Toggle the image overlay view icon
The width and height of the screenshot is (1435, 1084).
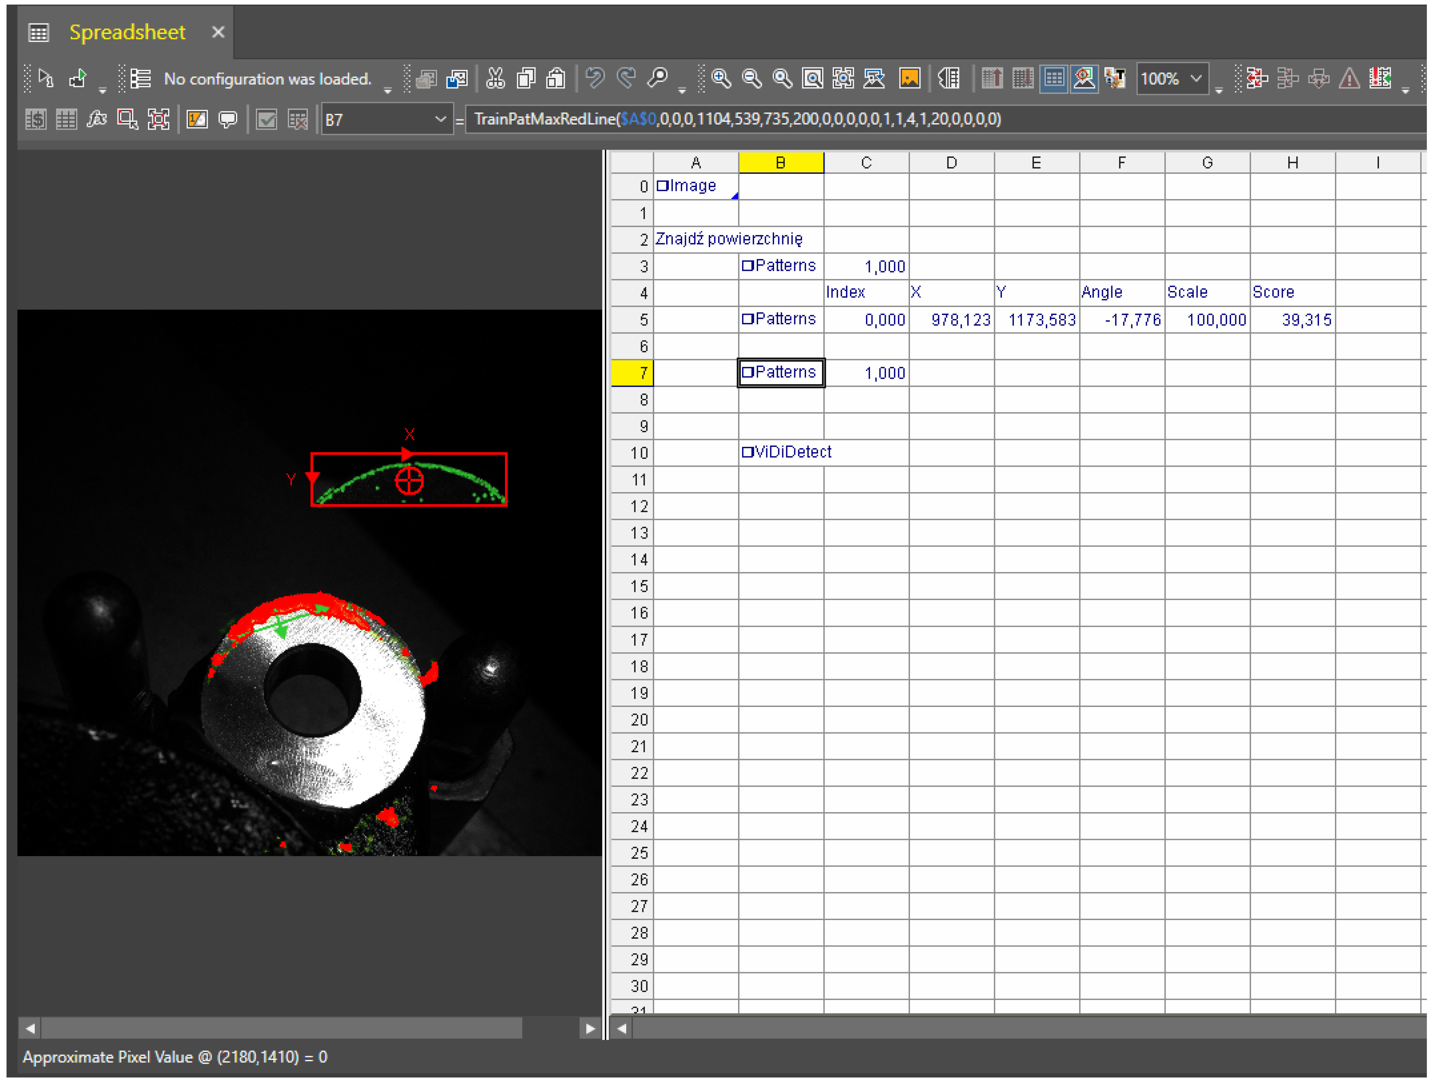(x=1084, y=78)
